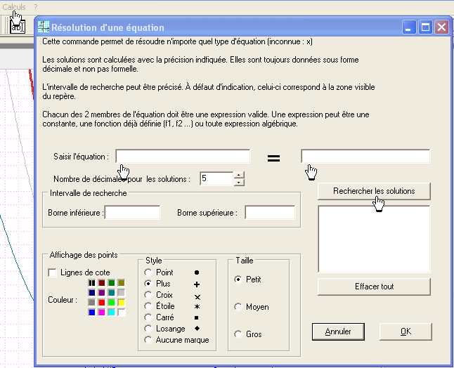Click the Borne inférieure text field
The width and height of the screenshot is (454, 368).
pos(133,212)
